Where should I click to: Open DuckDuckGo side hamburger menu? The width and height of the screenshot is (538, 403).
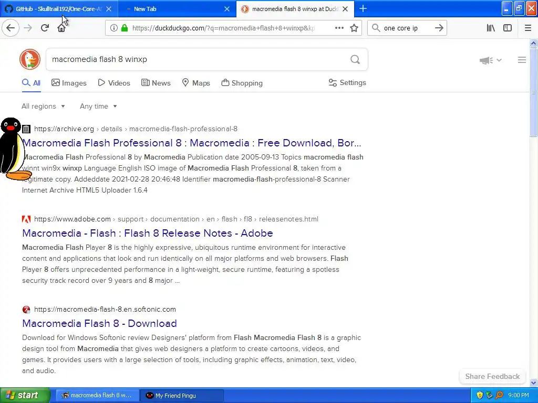(522, 60)
